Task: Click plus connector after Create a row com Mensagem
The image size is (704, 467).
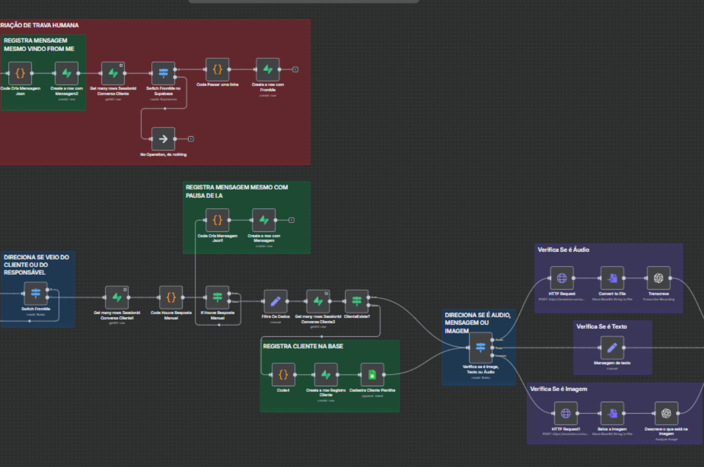Action: pyautogui.click(x=291, y=220)
